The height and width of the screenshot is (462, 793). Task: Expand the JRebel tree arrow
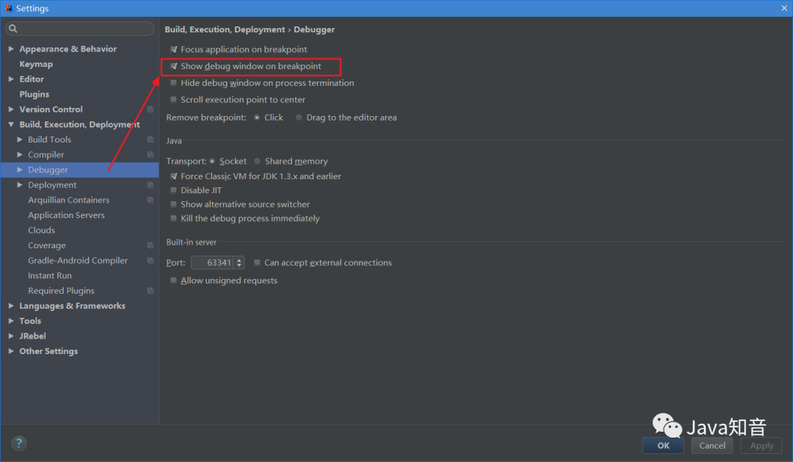(x=11, y=336)
